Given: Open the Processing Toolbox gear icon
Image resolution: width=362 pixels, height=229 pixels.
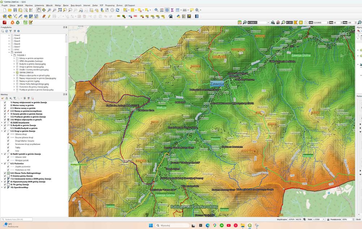Looking at the screenshot, I should [167, 10].
